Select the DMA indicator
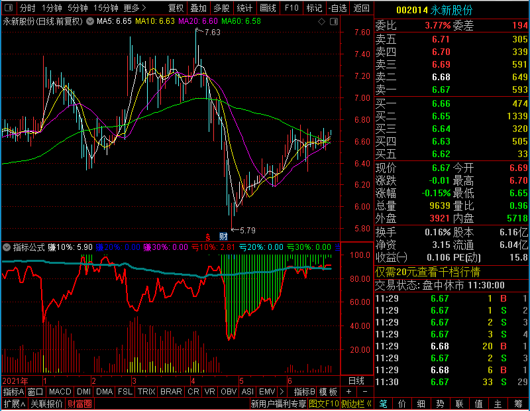 point(104,392)
